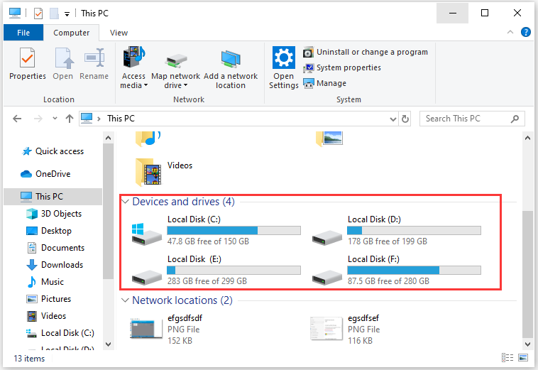Image resolution: width=538 pixels, height=370 pixels.
Task: Switch to Details view in status bar
Action: [x=507, y=358]
